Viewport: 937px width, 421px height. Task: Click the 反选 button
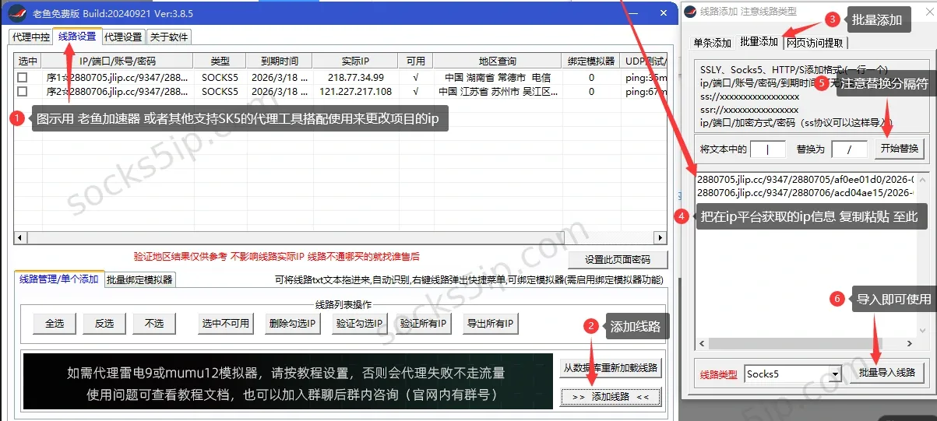coord(104,324)
